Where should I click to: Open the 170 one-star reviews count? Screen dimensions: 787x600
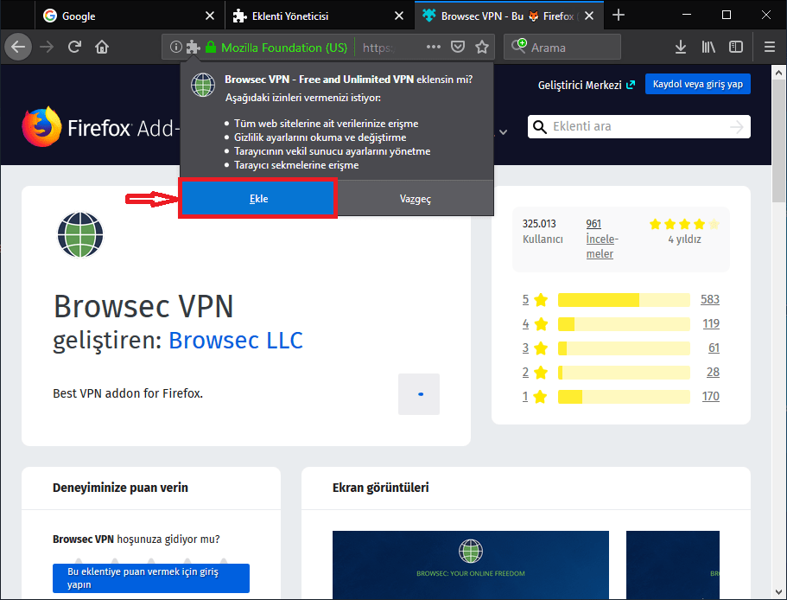coord(710,397)
